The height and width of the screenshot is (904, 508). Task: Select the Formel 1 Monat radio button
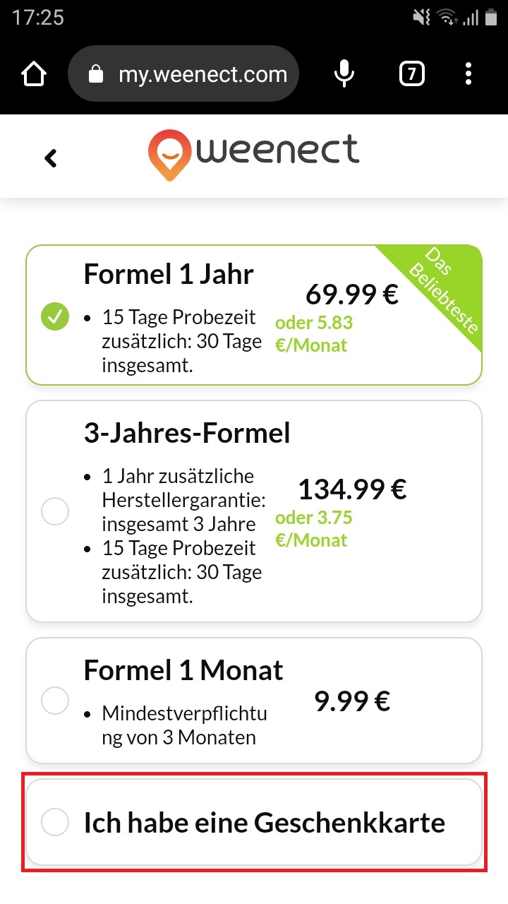[55, 701]
